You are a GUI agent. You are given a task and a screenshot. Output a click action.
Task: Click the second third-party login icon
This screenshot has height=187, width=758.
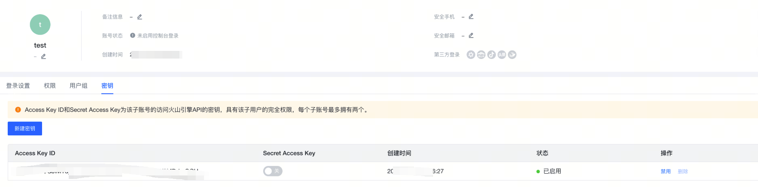coord(481,55)
